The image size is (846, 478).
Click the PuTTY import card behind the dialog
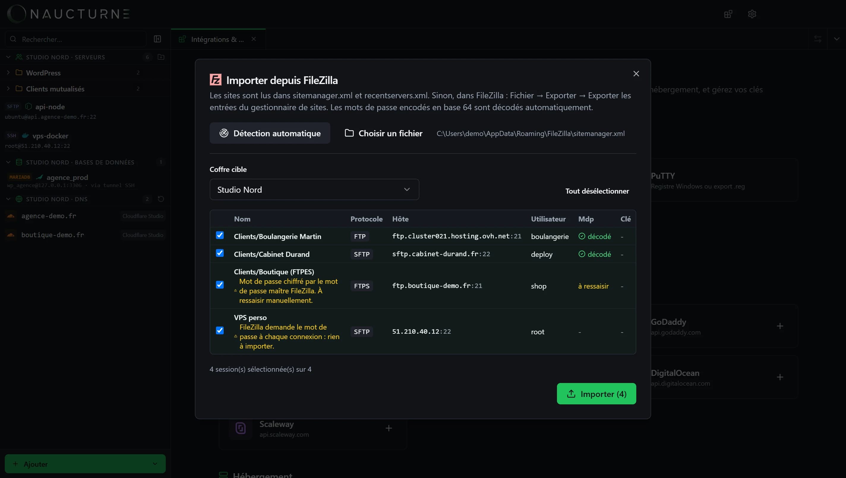click(725, 180)
